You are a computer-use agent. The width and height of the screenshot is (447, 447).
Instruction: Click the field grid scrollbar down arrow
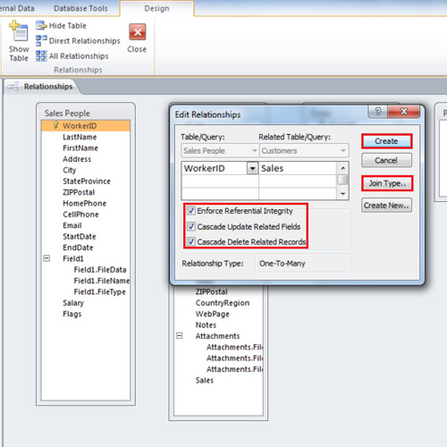pos(342,194)
